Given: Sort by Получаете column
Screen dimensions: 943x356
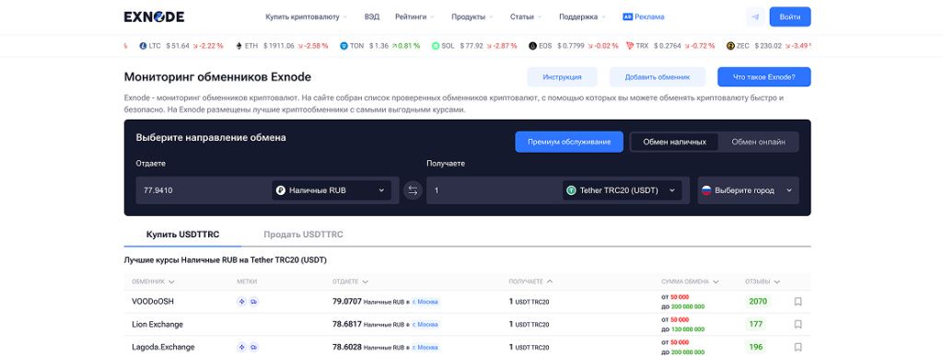Looking at the screenshot, I should [x=530, y=281].
